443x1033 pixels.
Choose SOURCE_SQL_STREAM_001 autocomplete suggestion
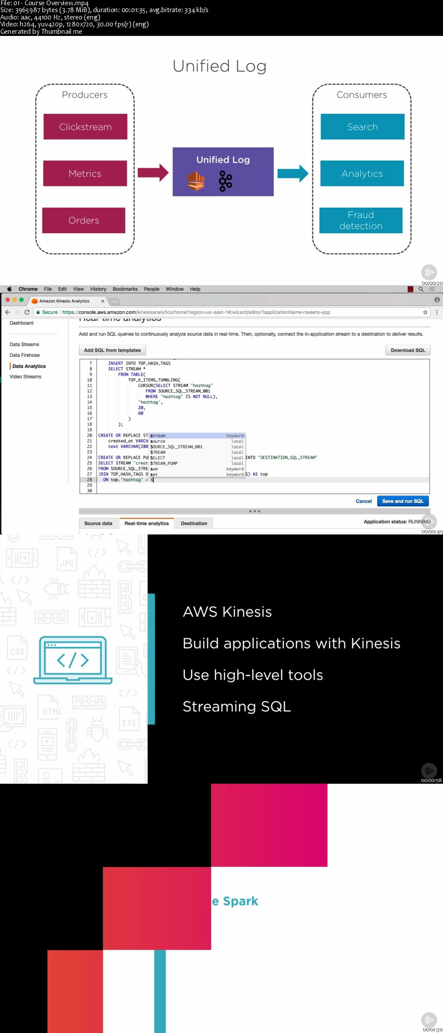197,447
